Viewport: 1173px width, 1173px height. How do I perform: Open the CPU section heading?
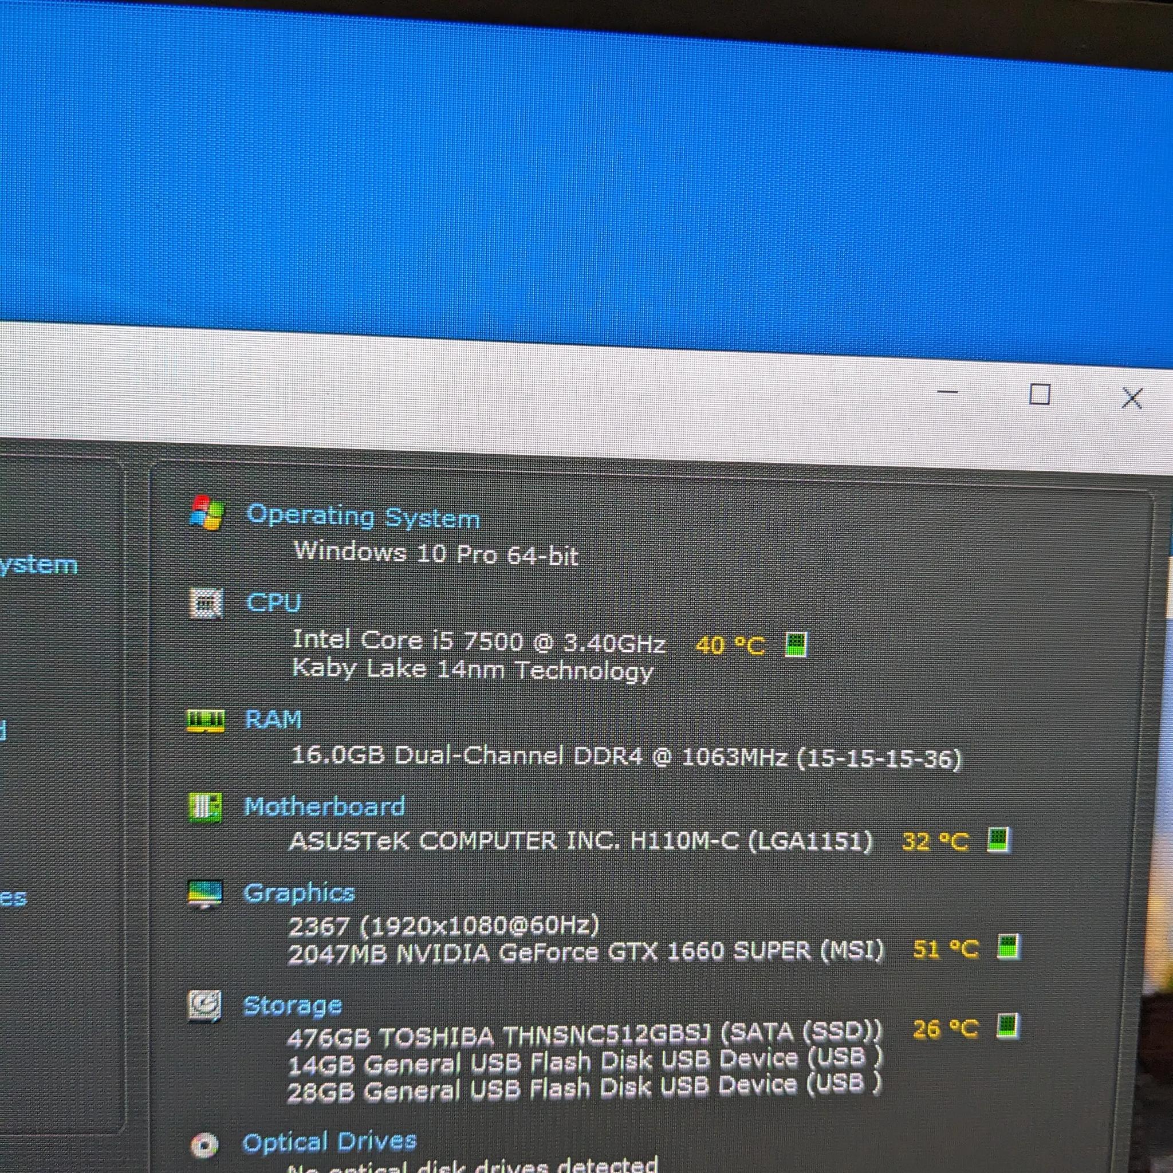(273, 603)
